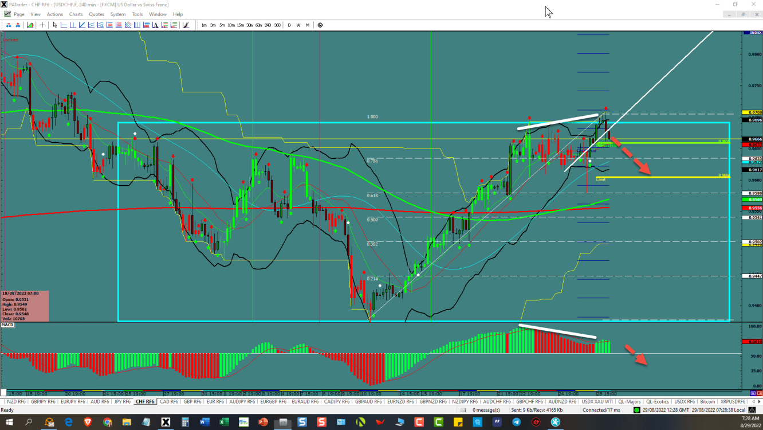
Task: Switch to XRPUSDRF6 page tab
Action: pos(731,402)
